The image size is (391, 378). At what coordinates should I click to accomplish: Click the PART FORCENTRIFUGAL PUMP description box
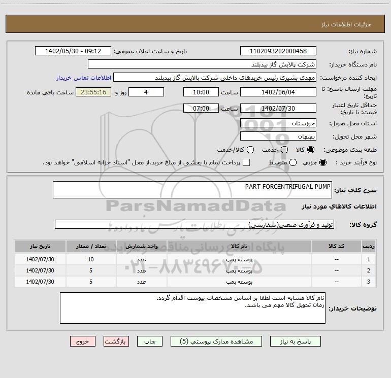click(192, 190)
